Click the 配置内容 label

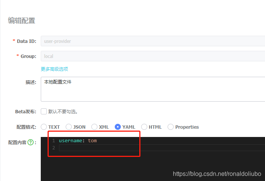[x=17, y=143]
